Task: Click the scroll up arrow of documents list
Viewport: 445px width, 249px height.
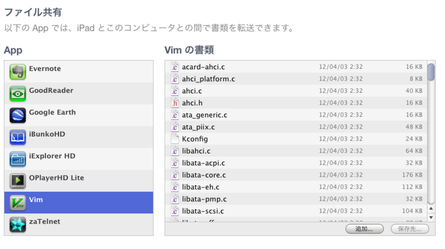Action: (x=431, y=209)
